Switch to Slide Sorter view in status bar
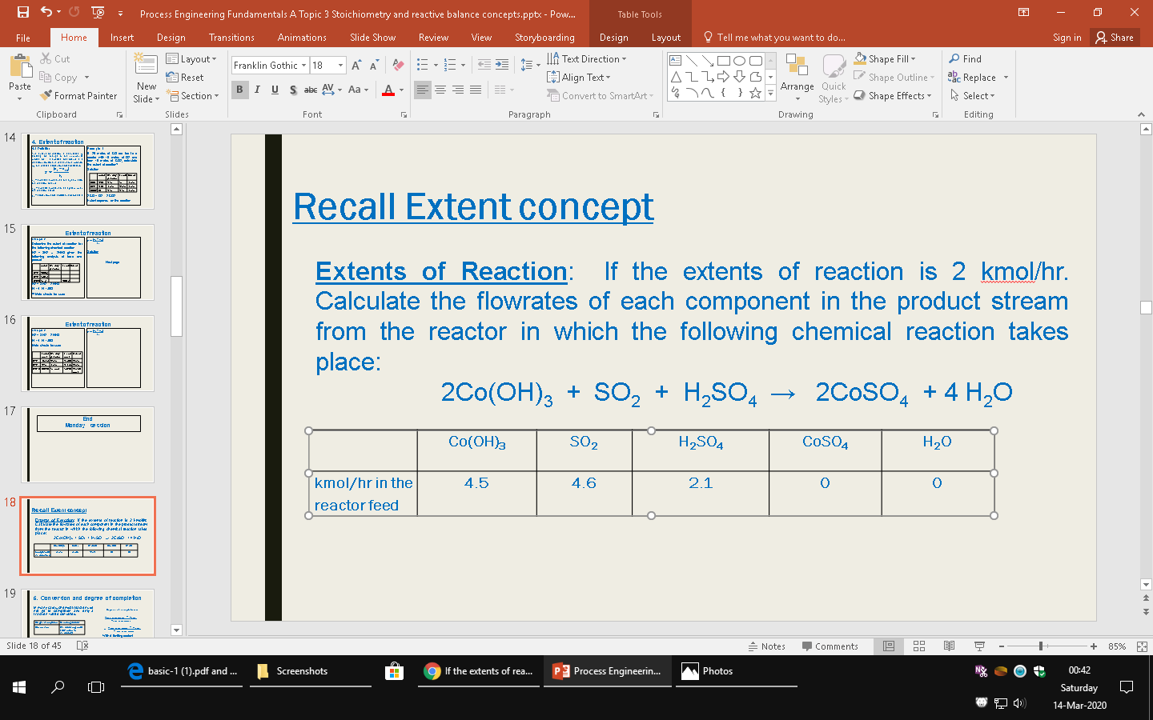Image resolution: width=1153 pixels, height=720 pixels. click(919, 646)
